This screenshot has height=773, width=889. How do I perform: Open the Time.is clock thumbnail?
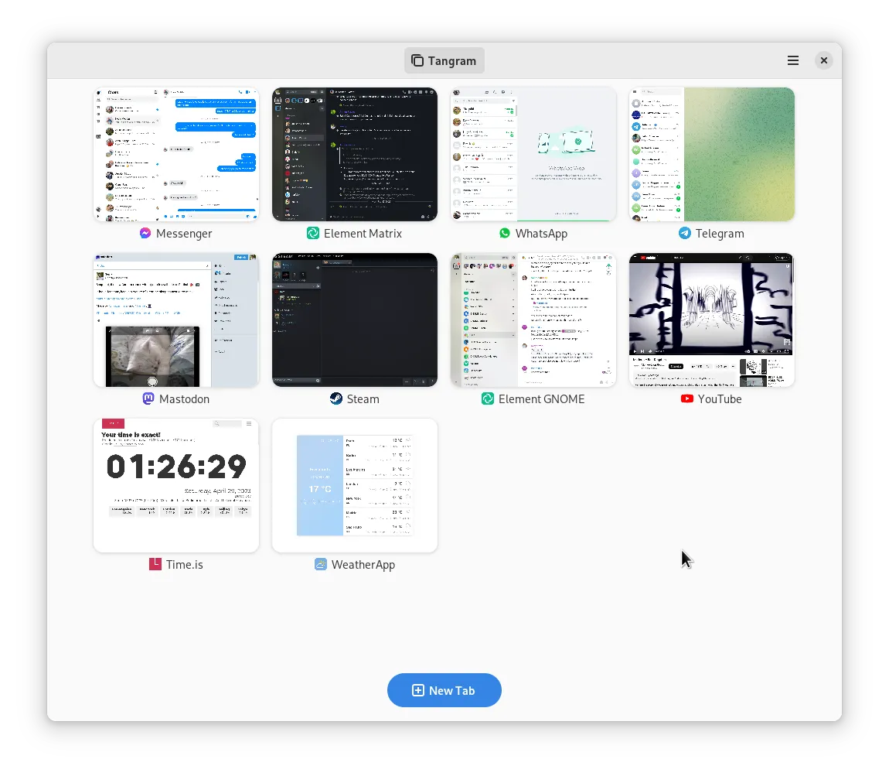pyautogui.click(x=175, y=485)
